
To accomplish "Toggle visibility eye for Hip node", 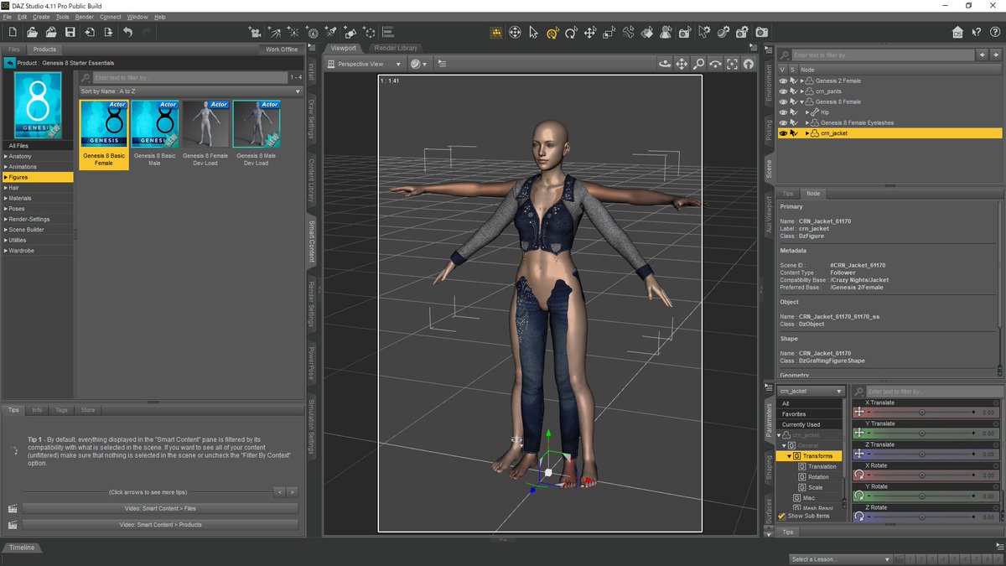I will [x=783, y=112].
